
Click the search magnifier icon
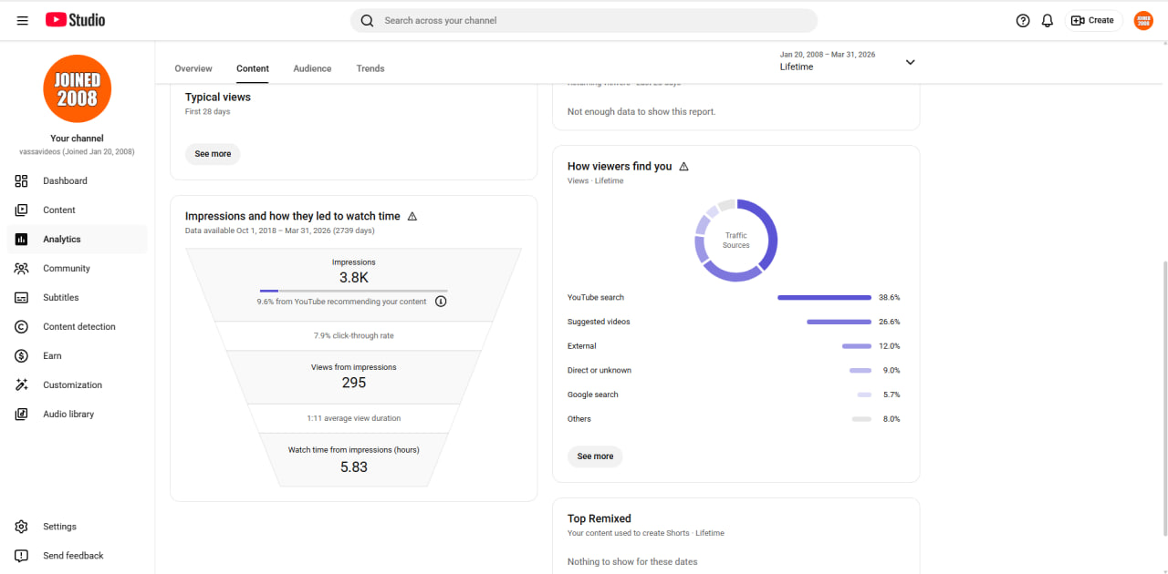[x=367, y=20]
